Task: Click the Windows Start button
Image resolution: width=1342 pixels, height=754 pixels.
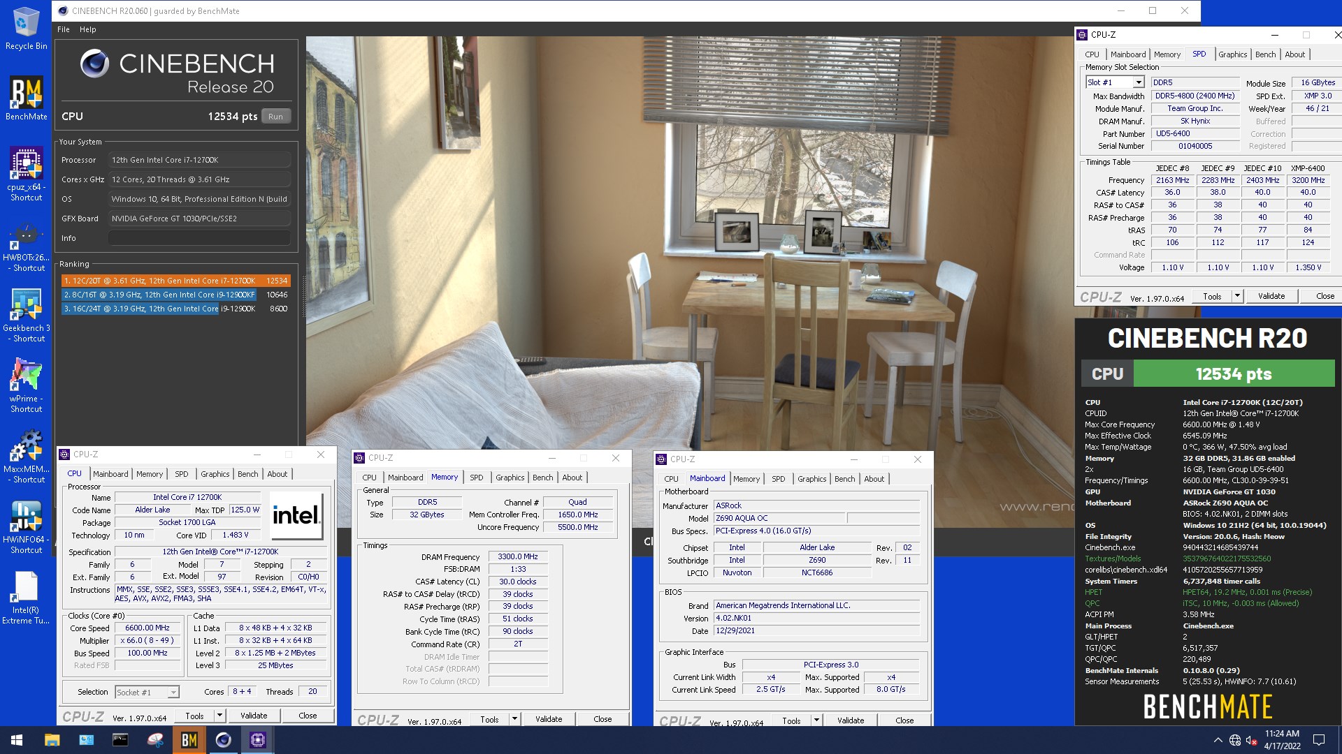Action: (x=17, y=740)
